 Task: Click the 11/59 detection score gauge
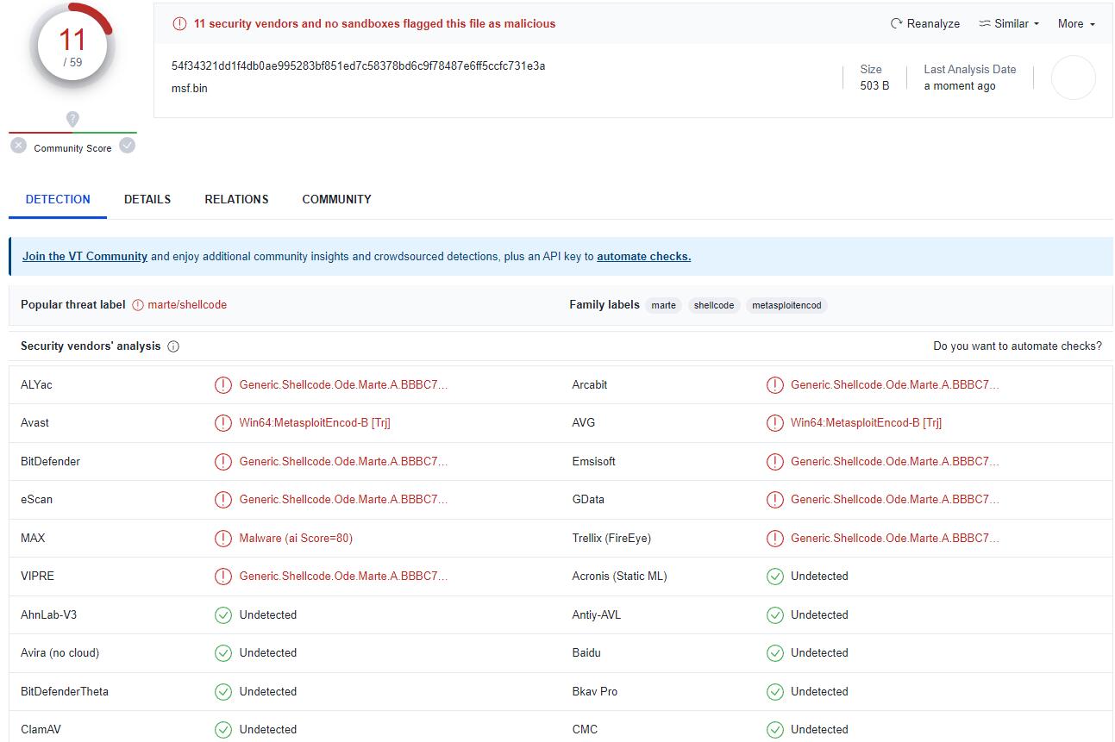[72, 46]
